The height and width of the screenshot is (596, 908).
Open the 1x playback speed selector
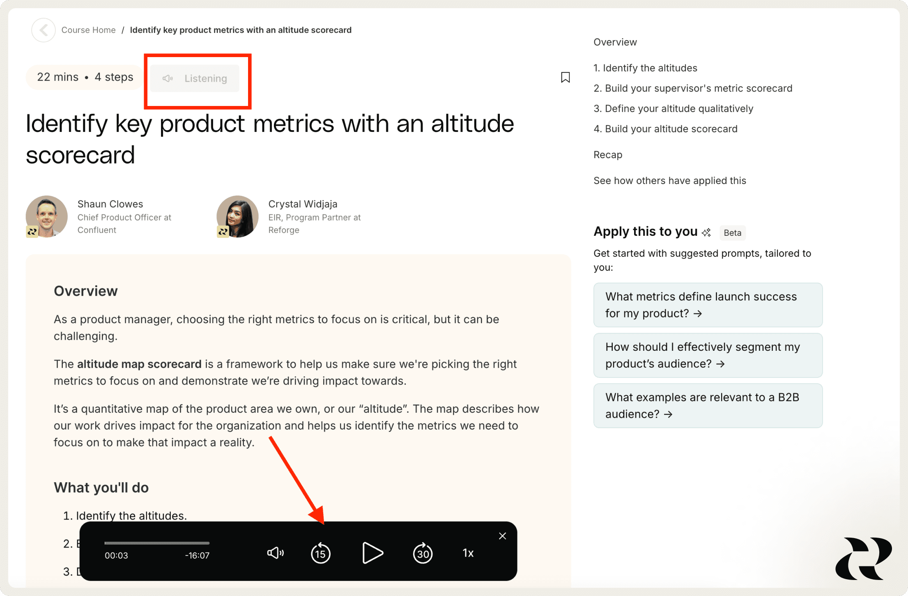tap(468, 553)
